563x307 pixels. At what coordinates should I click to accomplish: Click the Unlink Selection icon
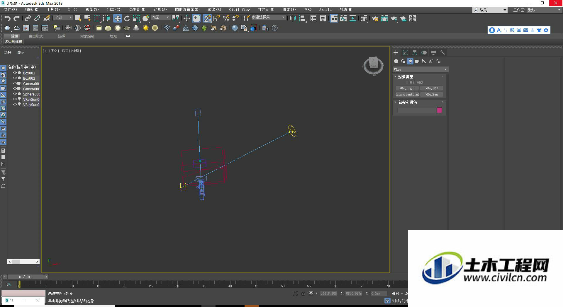point(37,18)
